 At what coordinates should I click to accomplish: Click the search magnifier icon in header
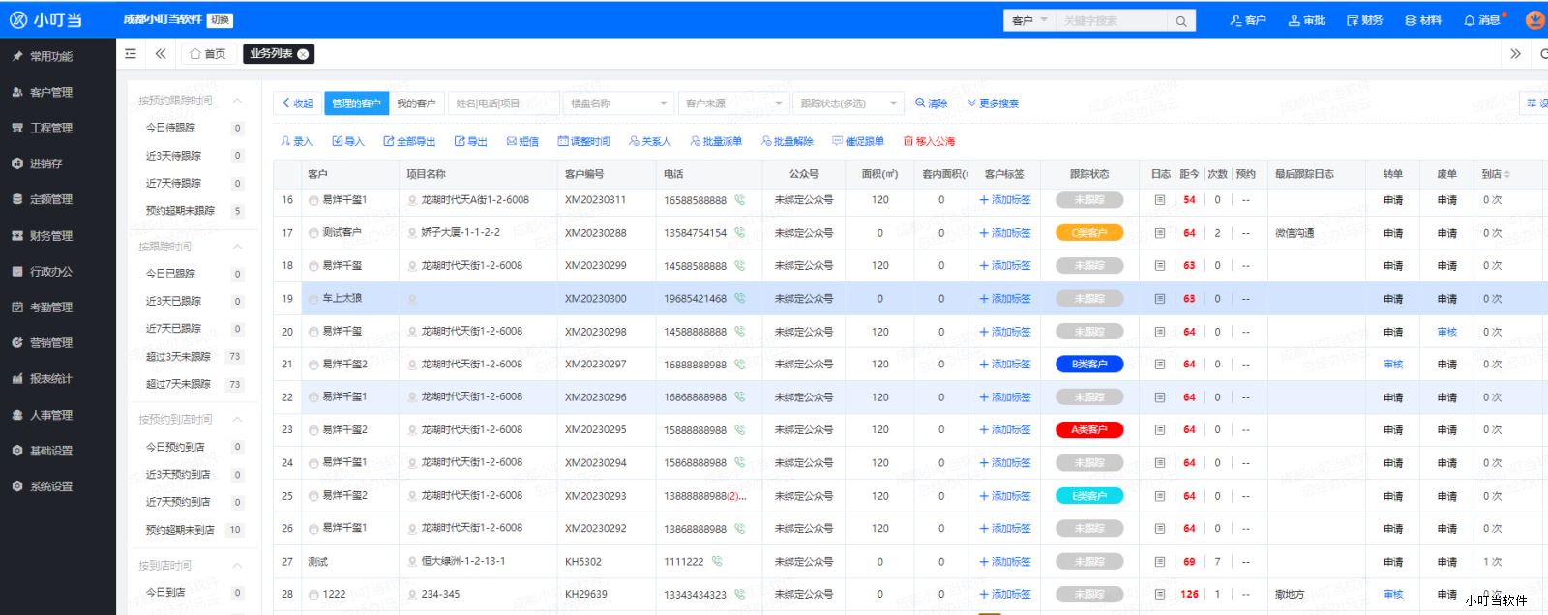point(1181,20)
